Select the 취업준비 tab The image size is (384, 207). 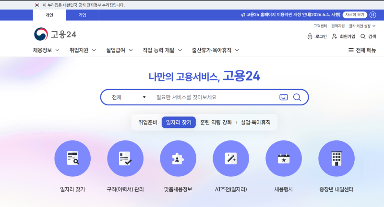[x=148, y=122]
